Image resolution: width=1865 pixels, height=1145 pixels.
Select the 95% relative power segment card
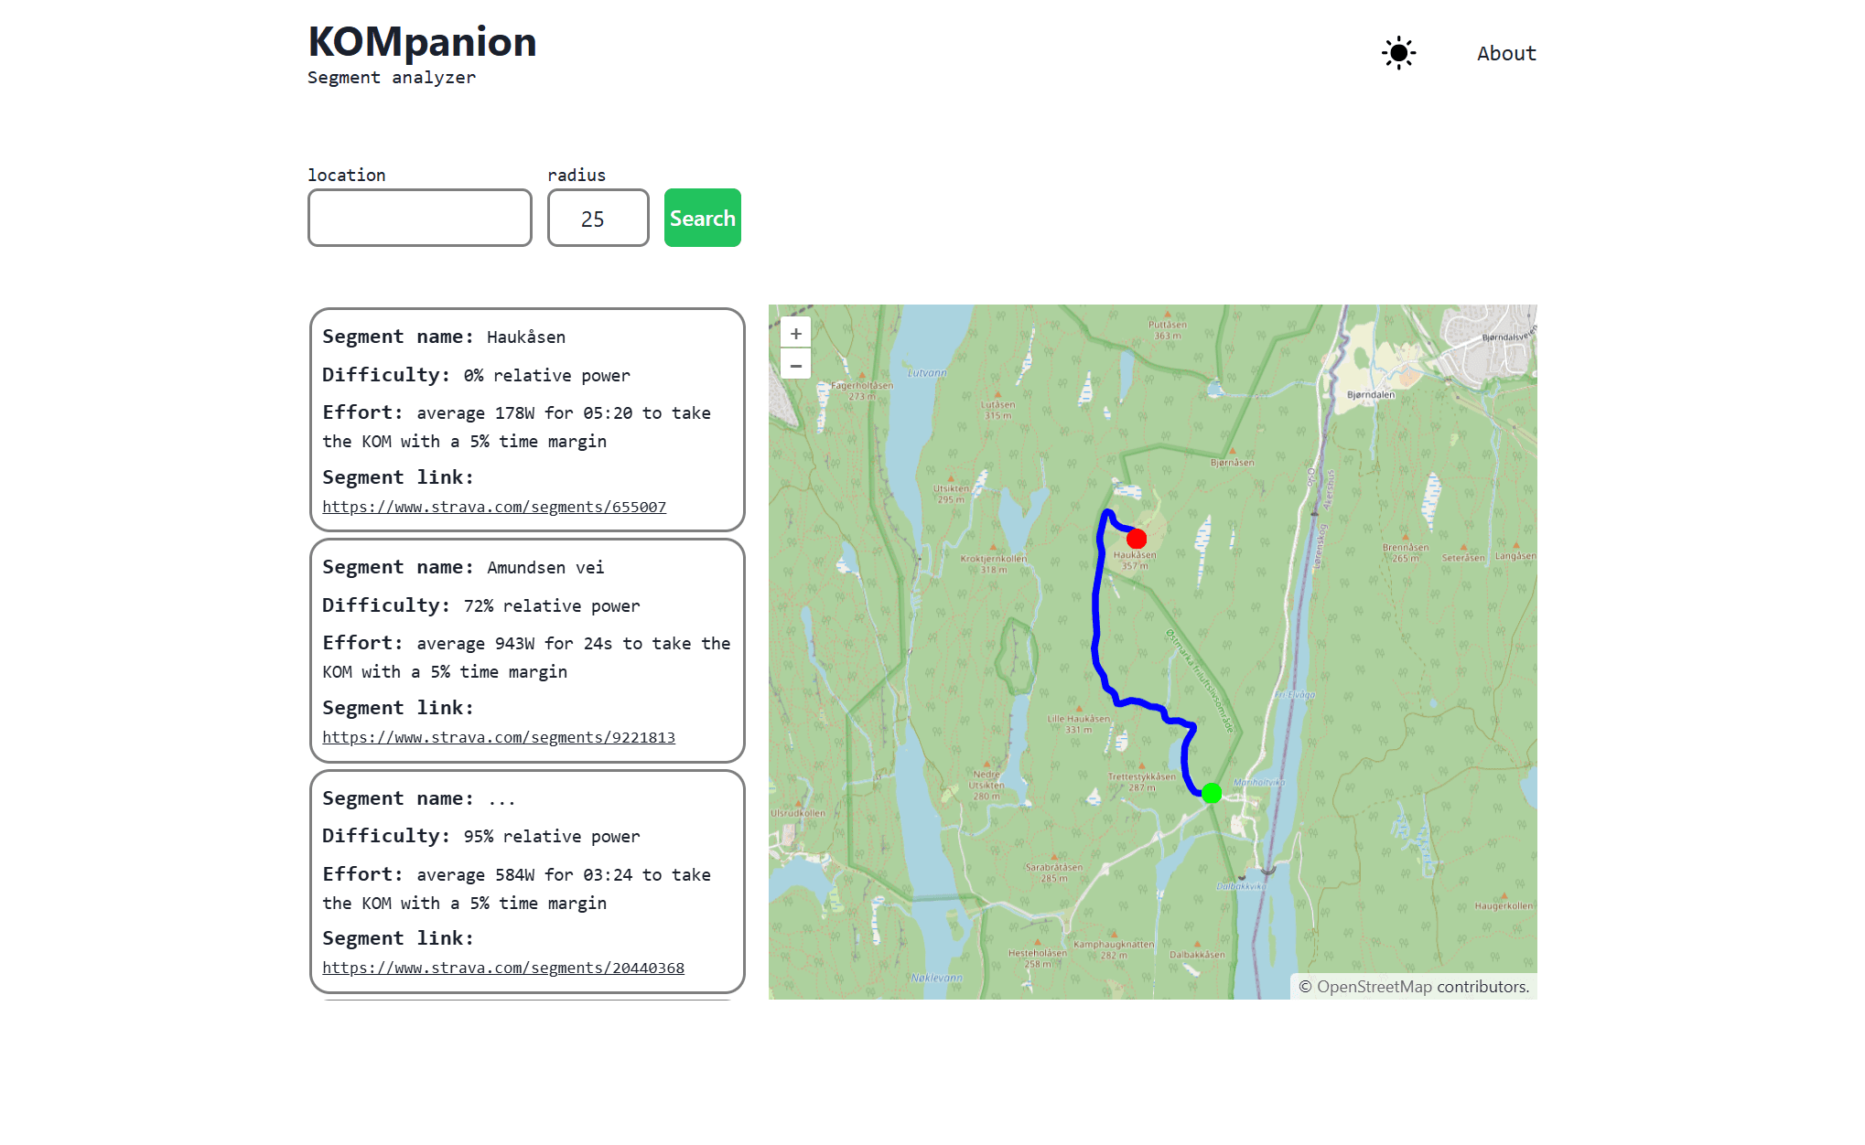point(527,882)
